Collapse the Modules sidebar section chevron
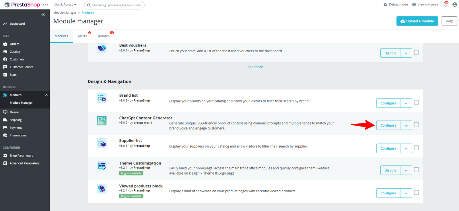The height and width of the screenshot is (211, 459). pos(46,95)
